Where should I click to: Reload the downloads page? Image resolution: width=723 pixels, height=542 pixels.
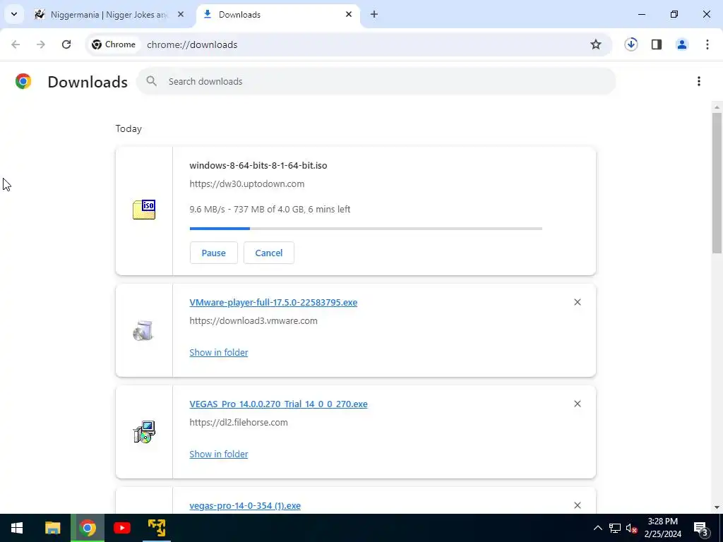coord(66,44)
